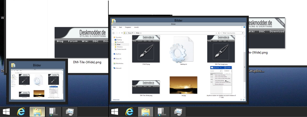Open Start button on the left taskbar
The width and height of the screenshot is (307, 117).
[x=6, y=112]
